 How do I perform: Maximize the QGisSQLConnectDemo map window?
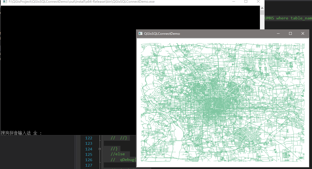[x=290, y=33]
